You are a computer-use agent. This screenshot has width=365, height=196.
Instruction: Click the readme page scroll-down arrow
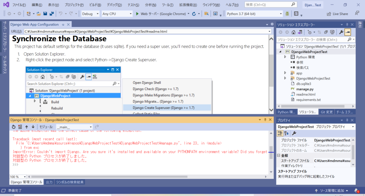click(x=271, y=110)
